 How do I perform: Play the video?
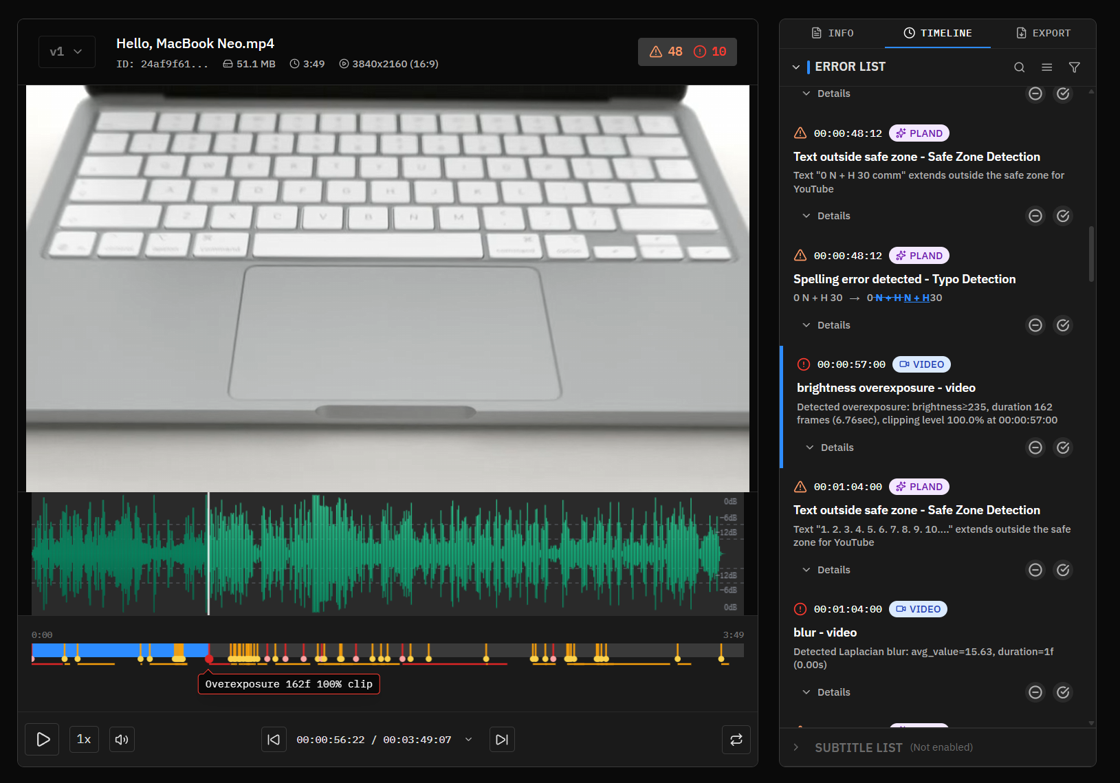click(42, 740)
